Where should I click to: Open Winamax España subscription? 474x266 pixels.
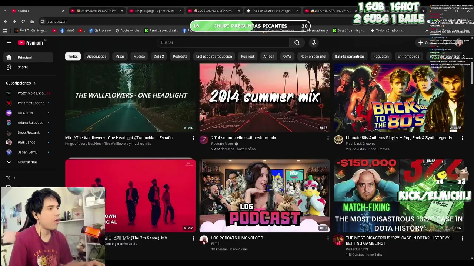[28, 103]
